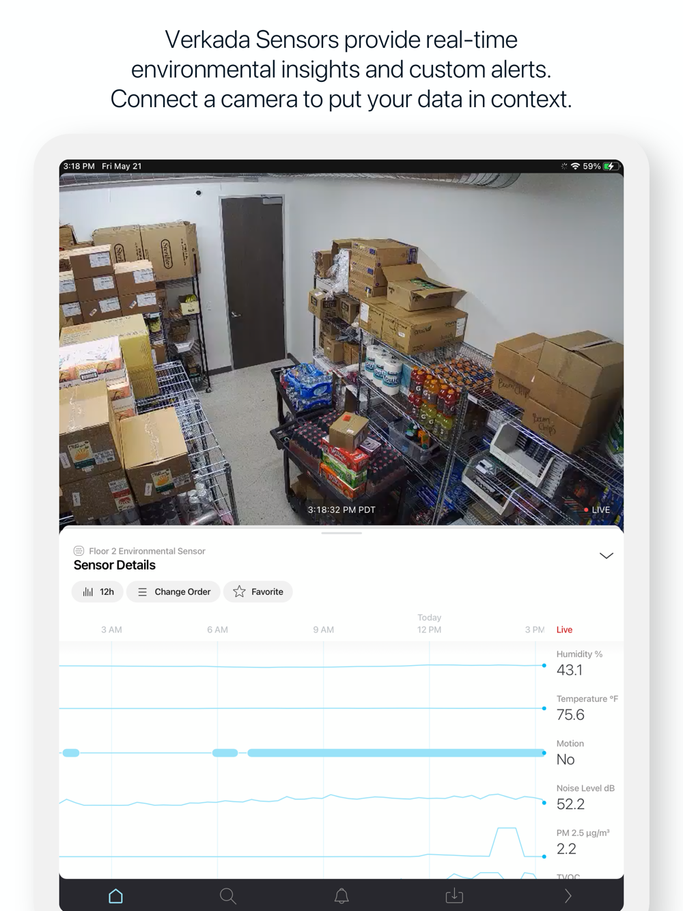Jump to Live in timeline header
This screenshot has width=683, height=911.
pyautogui.click(x=564, y=630)
